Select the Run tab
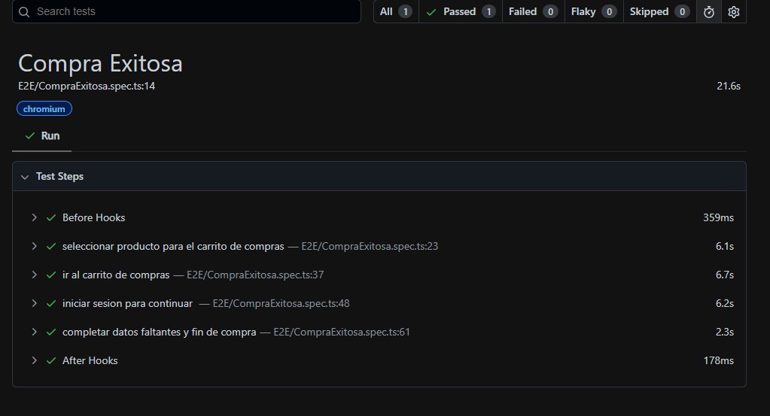Viewport: 770px width, 416px height. tap(42, 136)
